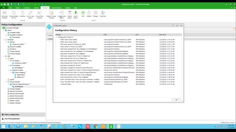Collapse the Reusable Conditions node

pyautogui.click(x=6, y=35)
